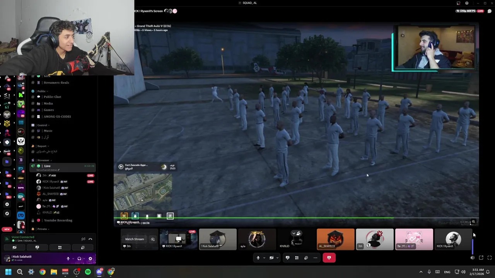Image resolution: width=495 pixels, height=278 pixels.
Task: Click Voice Connected status text
Action: coord(23,237)
